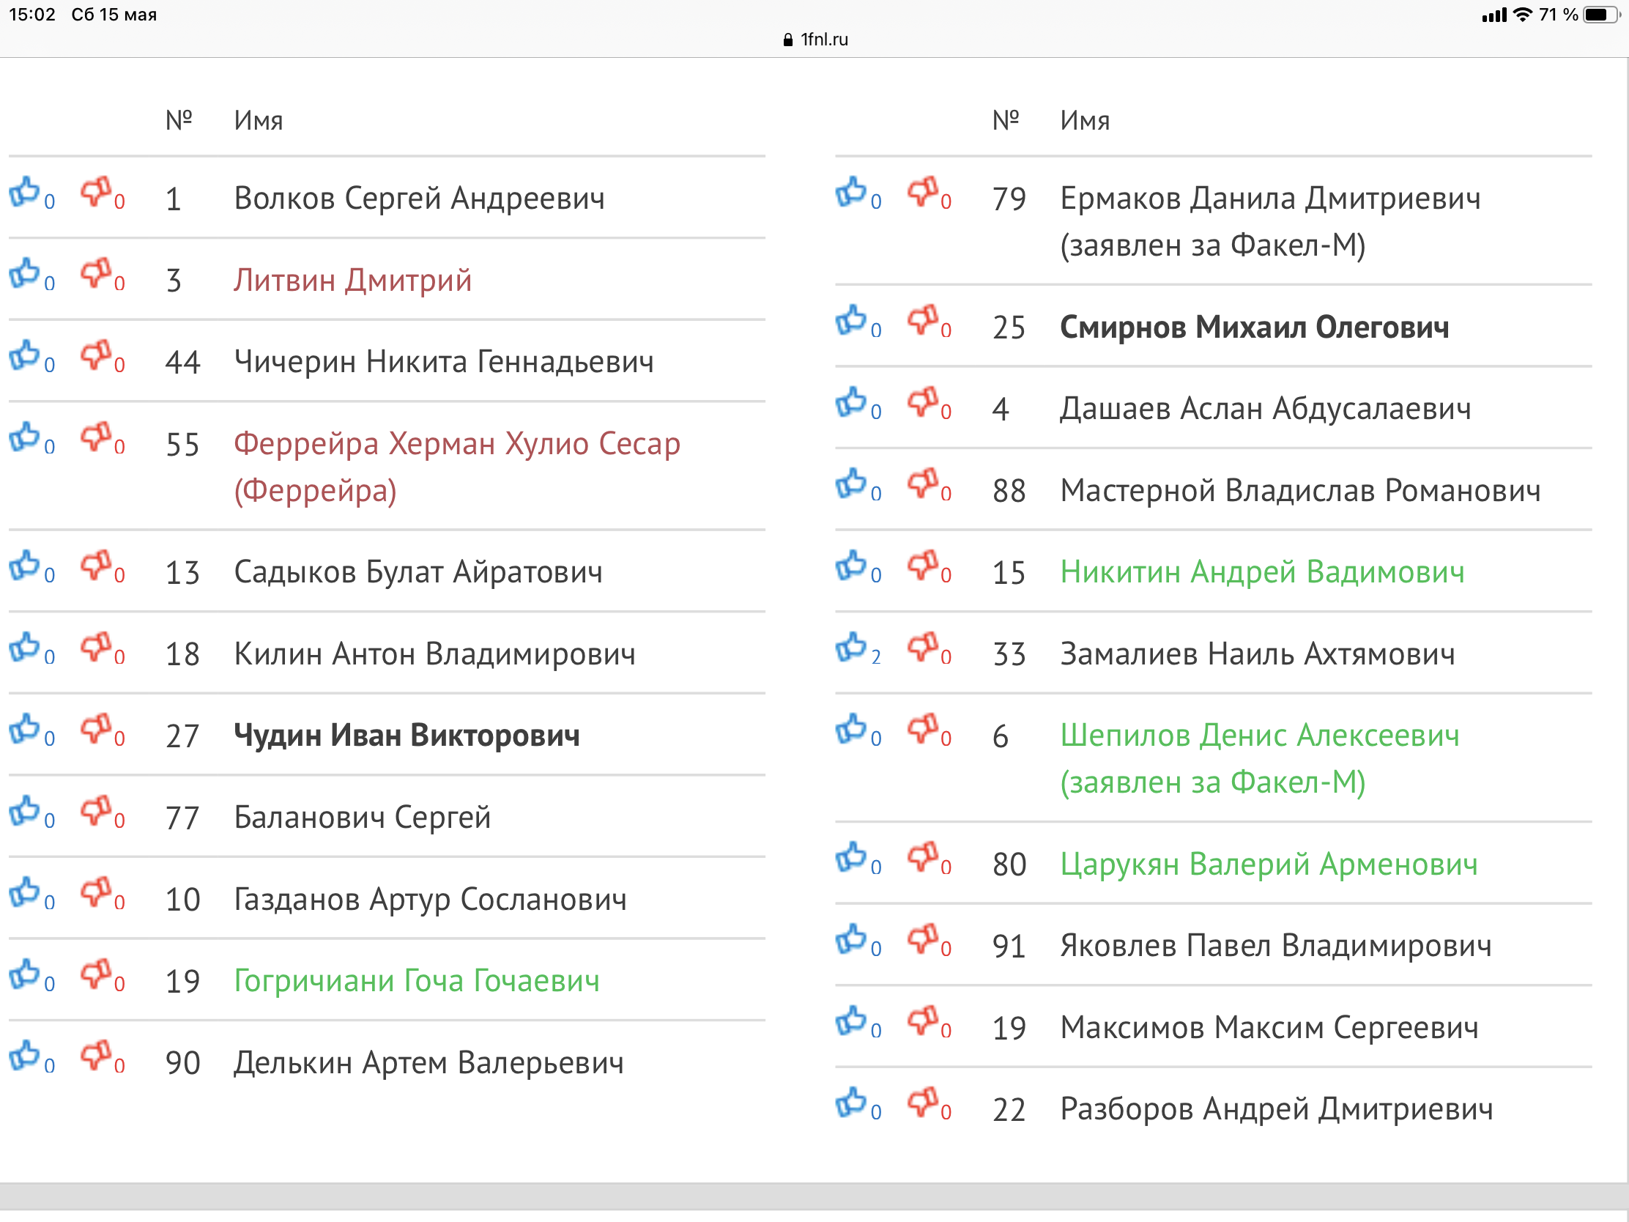Select Баланович Сергей name

(x=363, y=817)
